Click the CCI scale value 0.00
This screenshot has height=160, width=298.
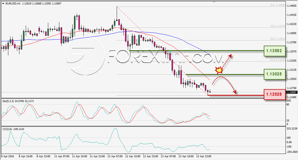click(289, 142)
